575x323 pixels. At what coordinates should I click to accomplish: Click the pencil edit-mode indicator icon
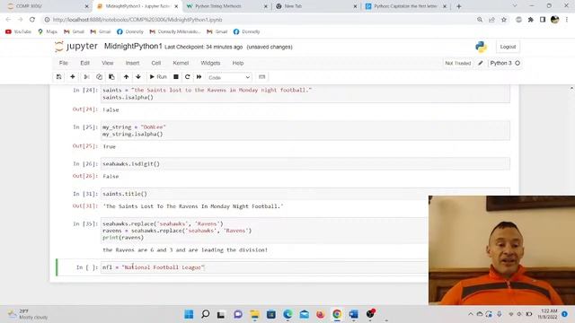point(481,63)
